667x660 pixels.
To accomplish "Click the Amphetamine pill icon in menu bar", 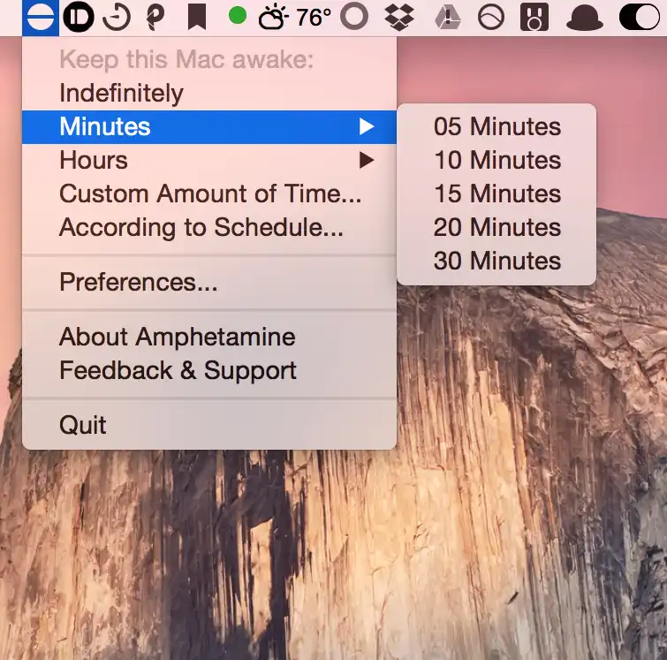I will click(x=41, y=17).
